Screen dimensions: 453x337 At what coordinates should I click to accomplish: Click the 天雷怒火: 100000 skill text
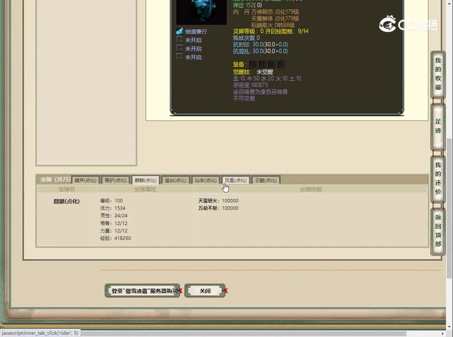[x=218, y=201]
